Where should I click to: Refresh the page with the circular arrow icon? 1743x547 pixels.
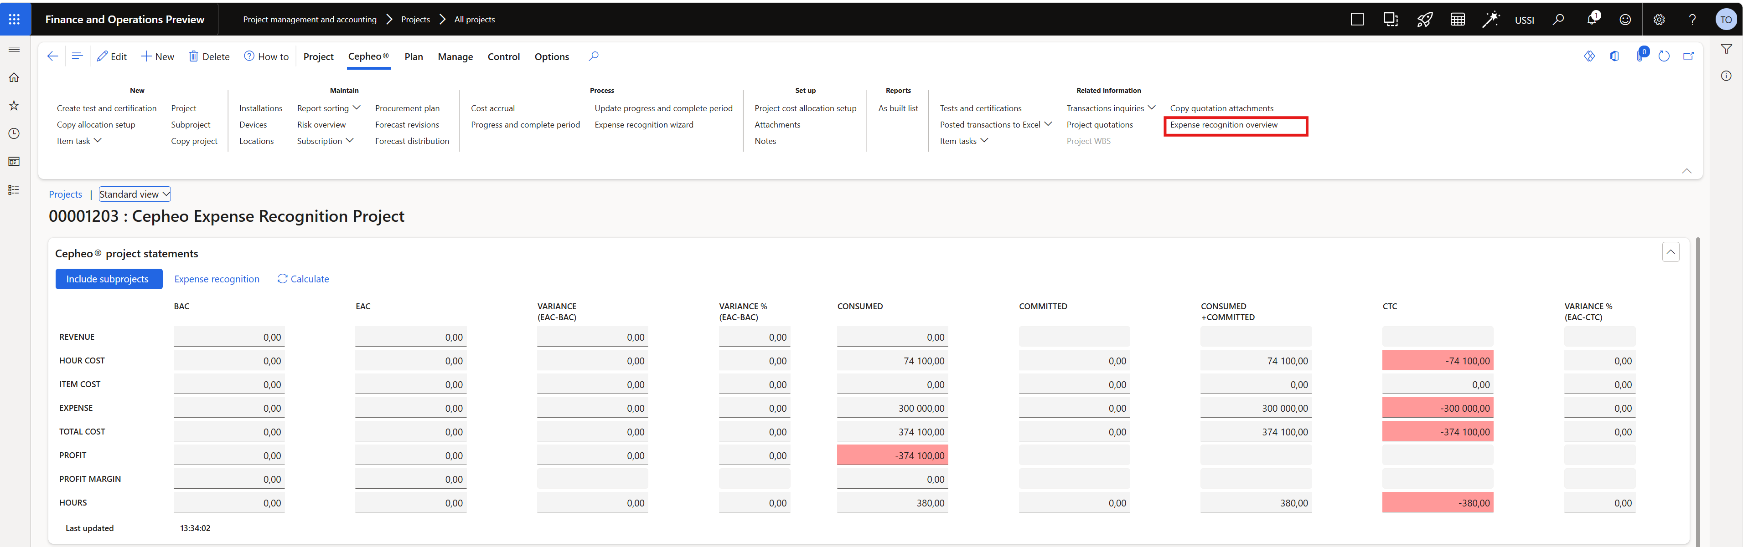pos(1665,56)
